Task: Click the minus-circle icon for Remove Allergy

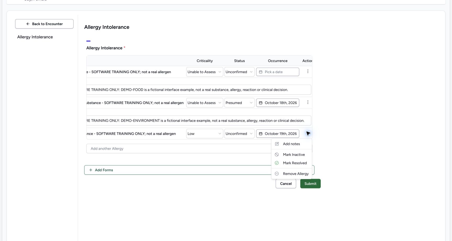Action: click(277, 174)
